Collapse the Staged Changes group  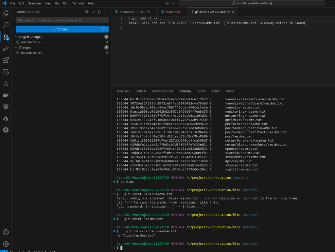[16, 37]
